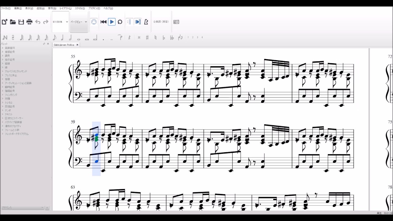Switch to voice 4
Viewport: 393px width, 221px height.
click(x=202, y=37)
